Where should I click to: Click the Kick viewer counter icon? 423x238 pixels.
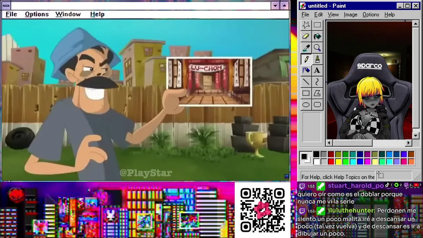click(x=397, y=185)
